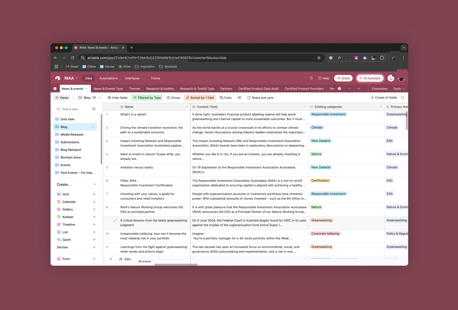This screenshot has width=458, height=310.
Task: Click the Find a view search field
Action: coord(72,109)
